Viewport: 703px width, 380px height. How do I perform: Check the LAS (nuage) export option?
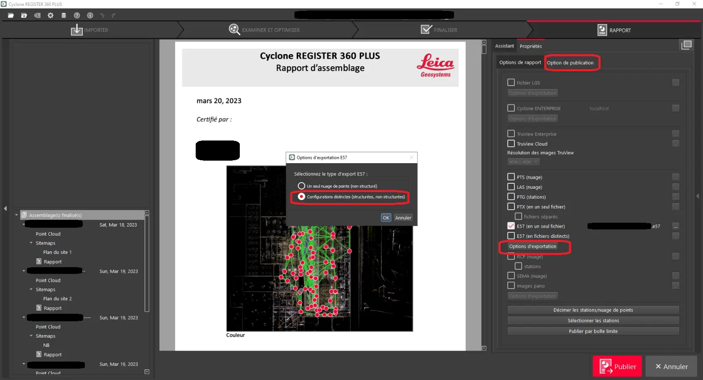(511, 187)
